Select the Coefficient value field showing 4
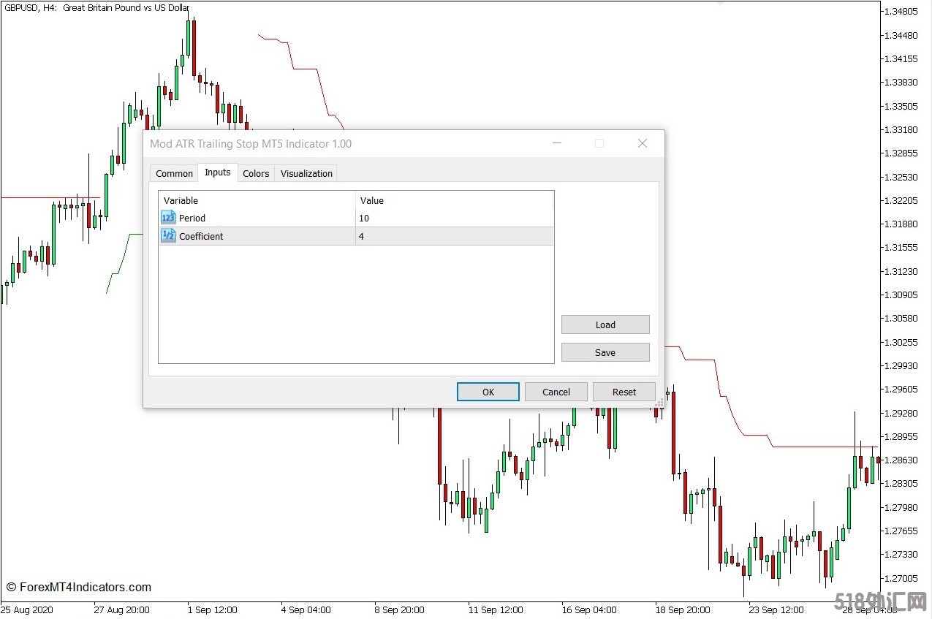Screen dimensions: 932x619 pos(453,236)
